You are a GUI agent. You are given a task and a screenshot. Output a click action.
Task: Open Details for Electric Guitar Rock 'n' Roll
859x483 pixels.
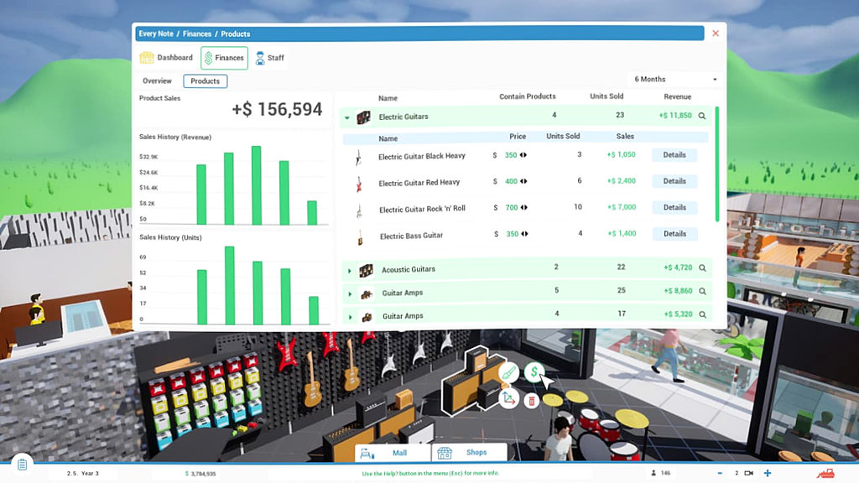(x=674, y=208)
